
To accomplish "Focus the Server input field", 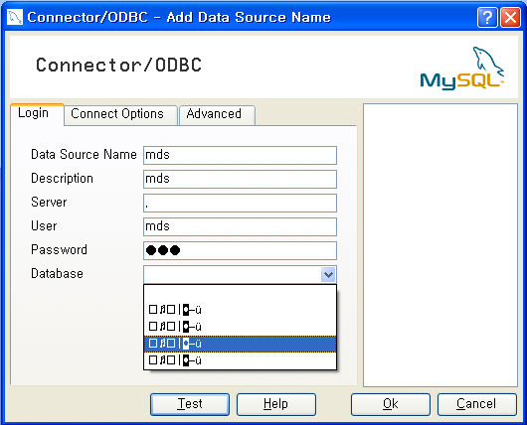I will click(240, 203).
